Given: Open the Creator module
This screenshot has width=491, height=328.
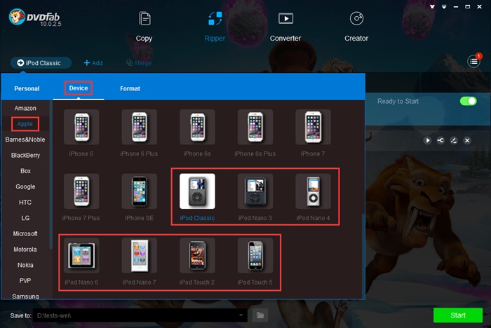Looking at the screenshot, I should 356,27.
